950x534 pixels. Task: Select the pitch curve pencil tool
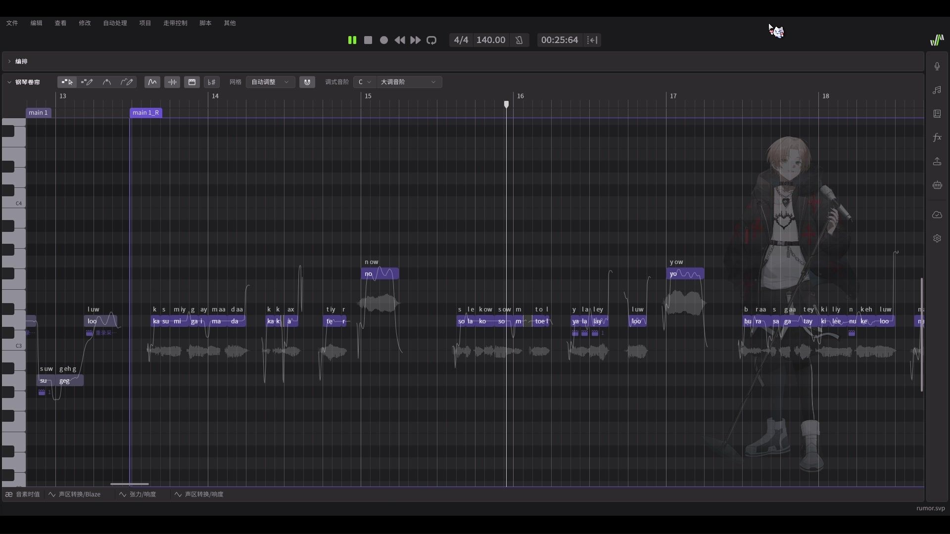click(x=127, y=82)
